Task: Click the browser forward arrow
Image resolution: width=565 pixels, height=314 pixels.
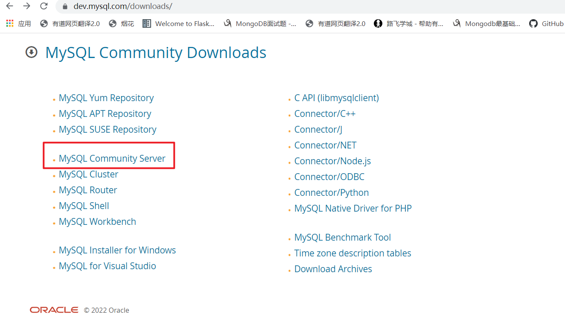Action: pos(26,6)
